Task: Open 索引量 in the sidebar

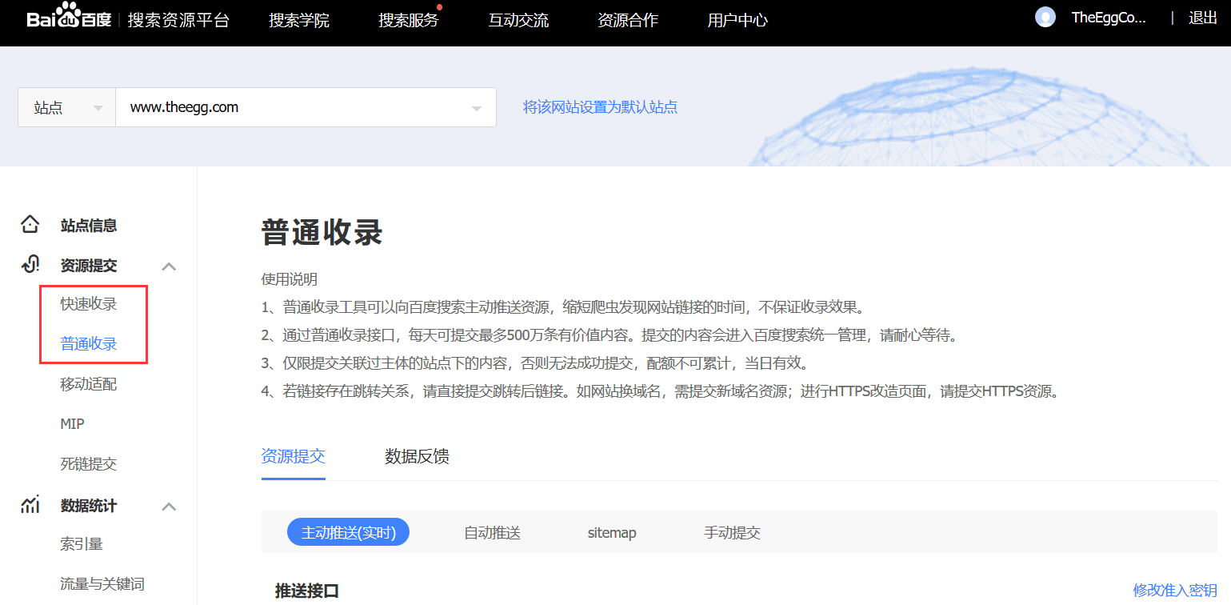Action: 82,544
